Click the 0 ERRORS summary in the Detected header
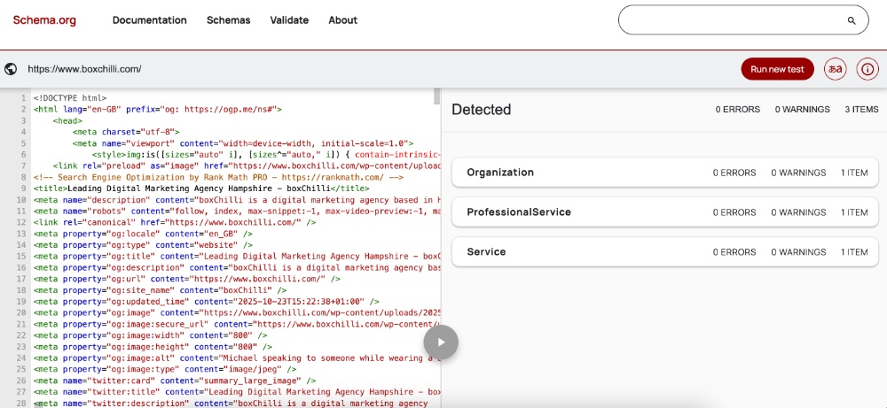The width and height of the screenshot is (887, 408). pyautogui.click(x=738, y=110)
